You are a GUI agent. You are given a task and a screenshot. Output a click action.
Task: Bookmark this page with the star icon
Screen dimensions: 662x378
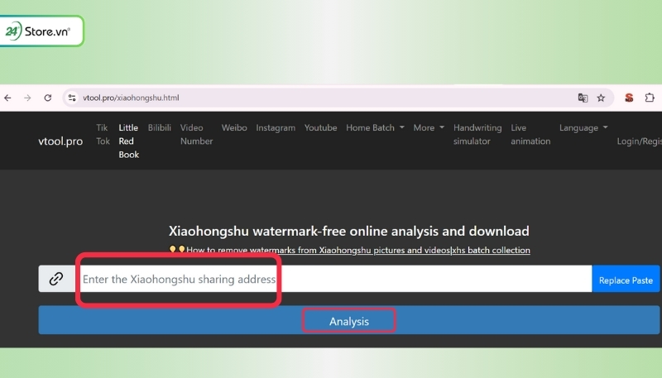point(601,98)
